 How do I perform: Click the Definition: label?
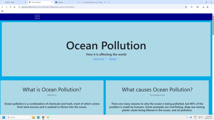point(52,95)
